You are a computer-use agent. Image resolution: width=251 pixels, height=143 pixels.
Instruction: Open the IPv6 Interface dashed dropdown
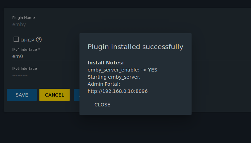[46, 75]
